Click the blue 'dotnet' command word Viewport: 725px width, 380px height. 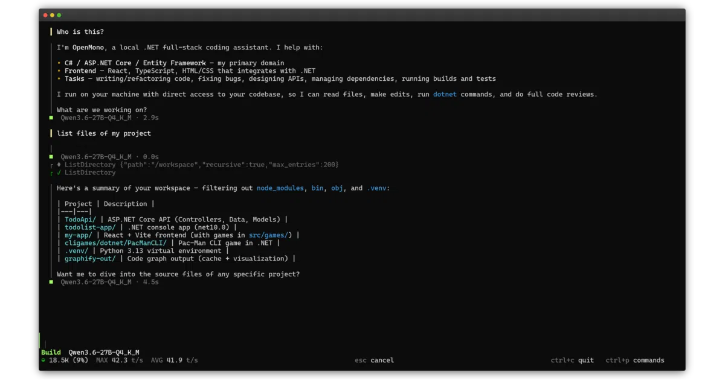tap(445, 94)
